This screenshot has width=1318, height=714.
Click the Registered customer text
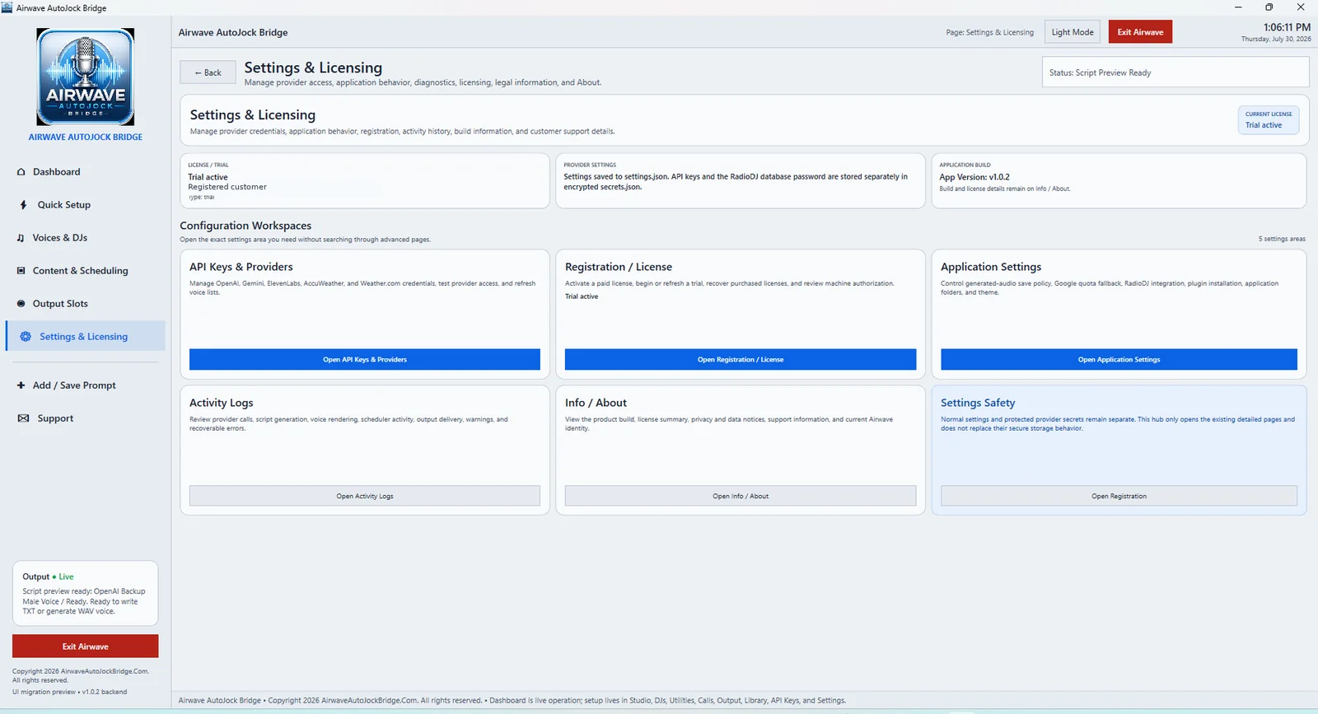click(x=227, y=187)
